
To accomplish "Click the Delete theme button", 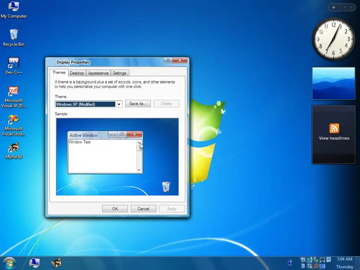I will (166, 104).
